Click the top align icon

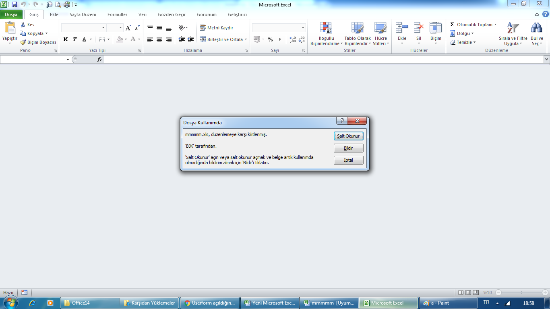150,28
